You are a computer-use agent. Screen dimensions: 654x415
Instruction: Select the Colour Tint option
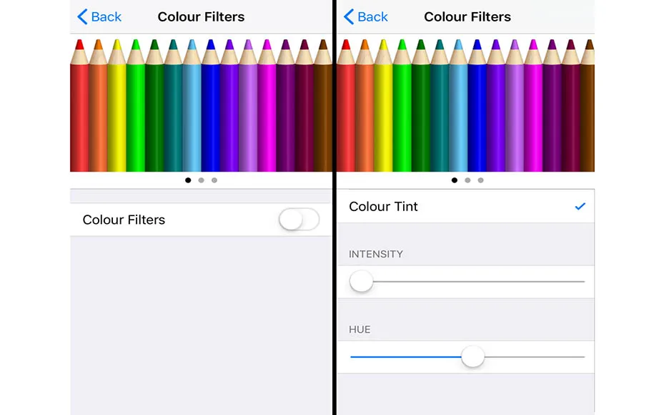(465, 206)
